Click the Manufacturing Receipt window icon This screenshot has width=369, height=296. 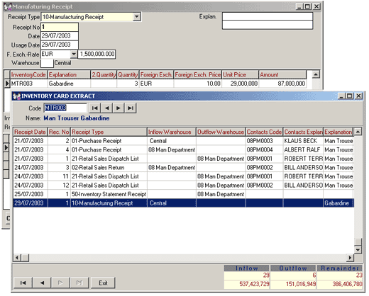coord(8,6)
